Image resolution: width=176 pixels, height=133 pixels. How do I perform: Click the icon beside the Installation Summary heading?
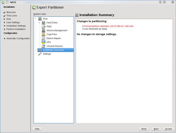(x=77, y=15)
